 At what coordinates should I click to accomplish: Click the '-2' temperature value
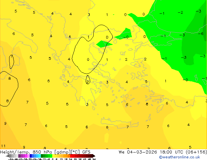(x=180, y=12)
